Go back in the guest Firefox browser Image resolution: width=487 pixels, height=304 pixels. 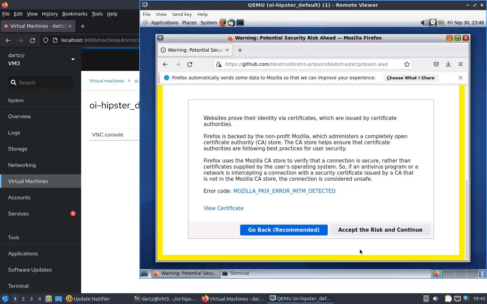point(165,64)
